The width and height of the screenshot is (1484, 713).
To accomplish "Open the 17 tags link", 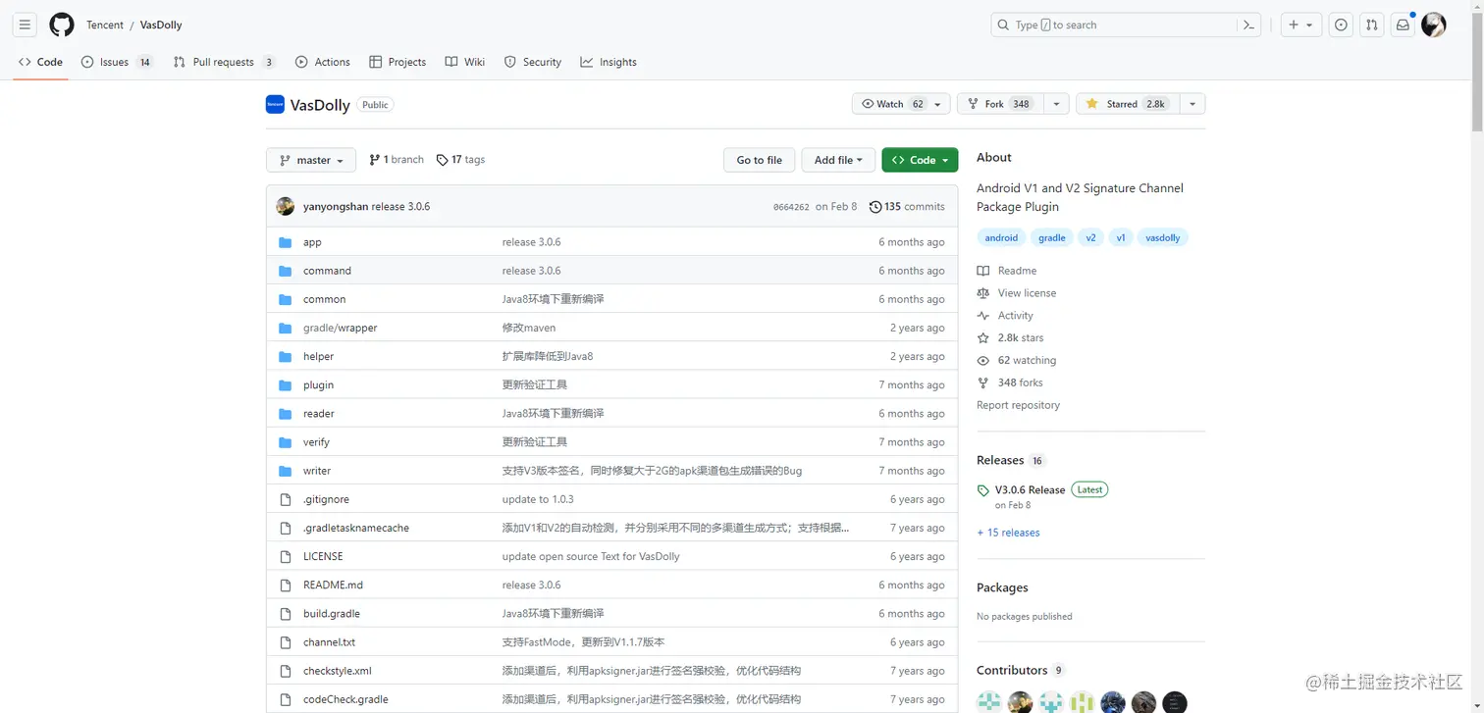I will pos(460,160).
